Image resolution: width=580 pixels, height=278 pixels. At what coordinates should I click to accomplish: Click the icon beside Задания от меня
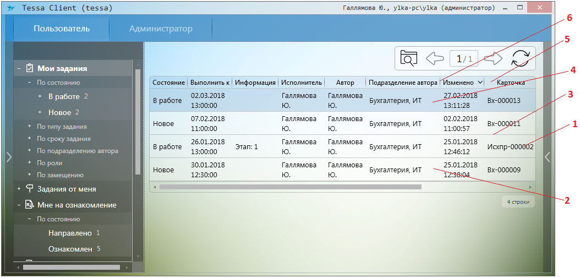pos(30,189)
